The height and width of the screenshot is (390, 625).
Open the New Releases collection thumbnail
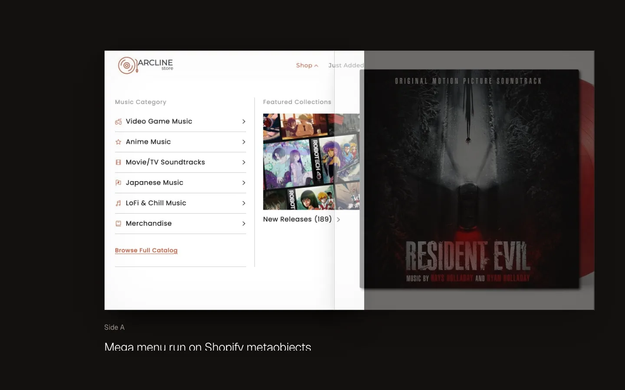point(311,162)
